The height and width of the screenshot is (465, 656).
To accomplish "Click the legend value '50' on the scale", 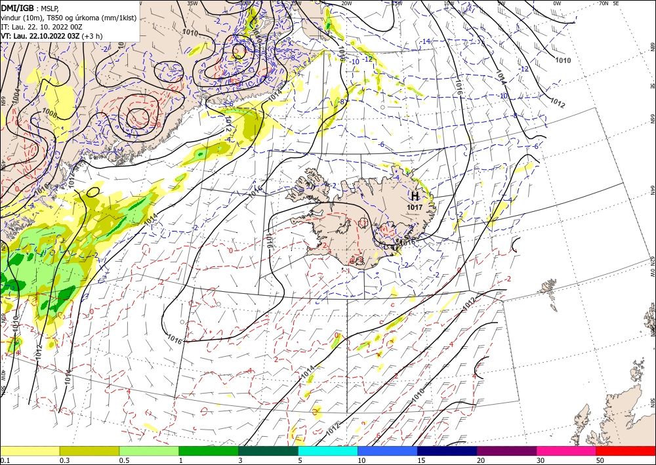I will (x=600, y=460).
